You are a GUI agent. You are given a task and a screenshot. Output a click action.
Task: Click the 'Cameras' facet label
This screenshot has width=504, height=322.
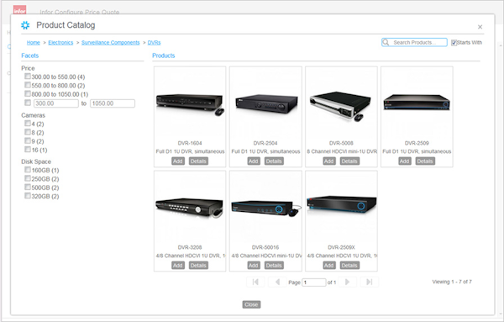tap(33, 115)
